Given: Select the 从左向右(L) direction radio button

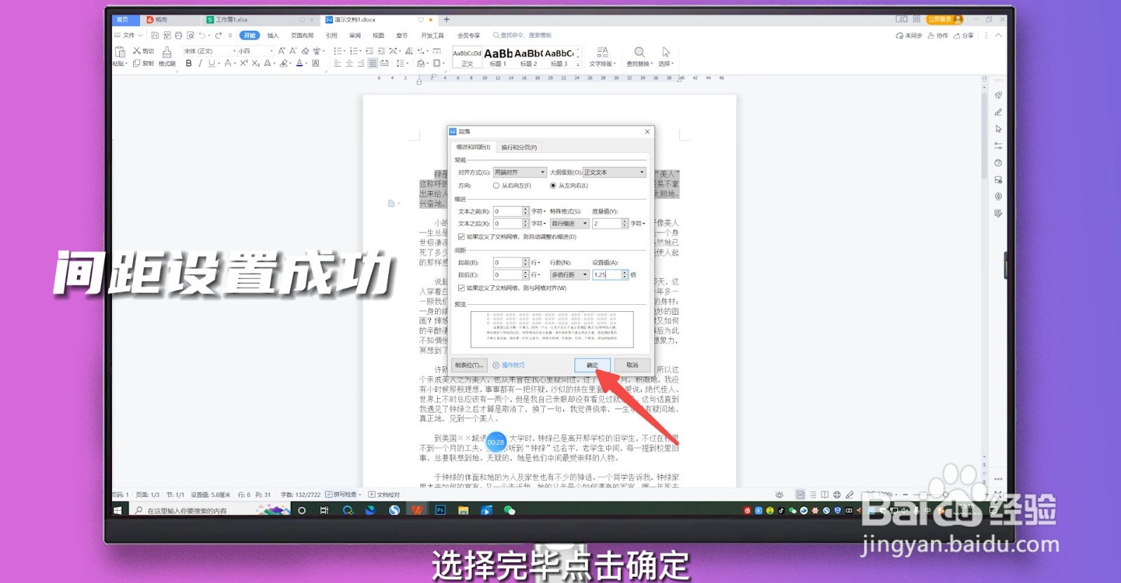Looking at the screenshot, I should [553, 186].
